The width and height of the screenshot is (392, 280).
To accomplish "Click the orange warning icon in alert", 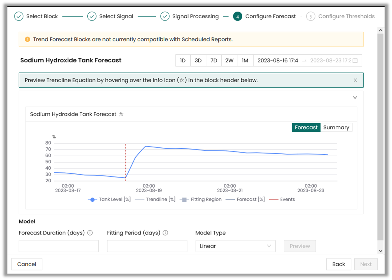I will (x=28, y=39).
